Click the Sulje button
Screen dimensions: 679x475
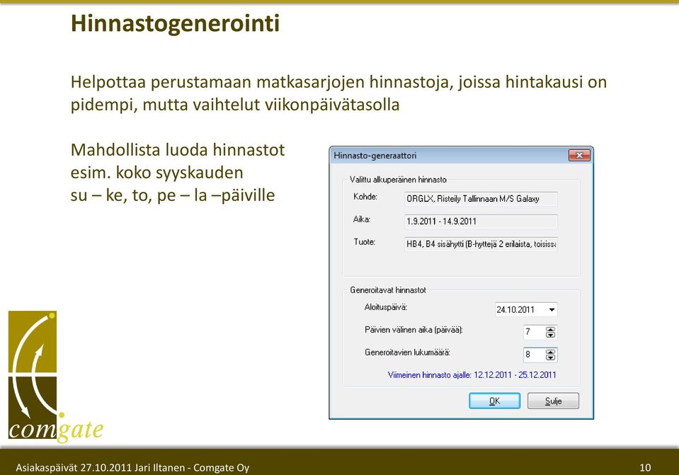(553, 401)
